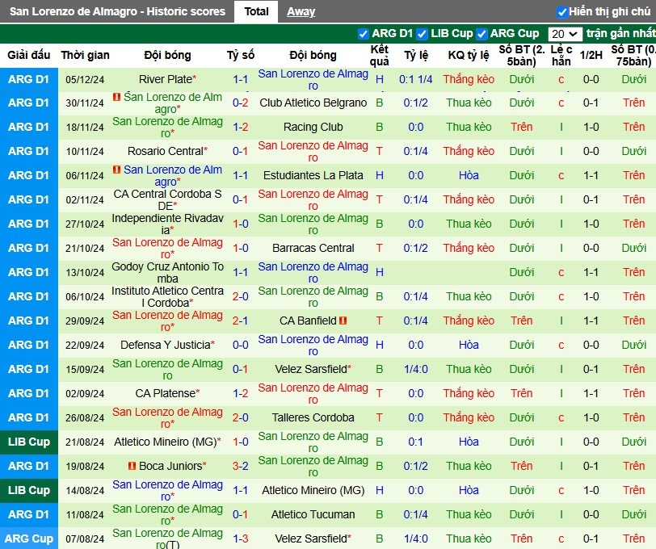
Task: Click Talleres Cordoba team name
Action: (x=313, y=417)
